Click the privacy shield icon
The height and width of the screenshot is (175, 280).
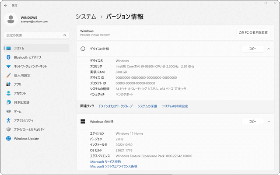point(8,129)
